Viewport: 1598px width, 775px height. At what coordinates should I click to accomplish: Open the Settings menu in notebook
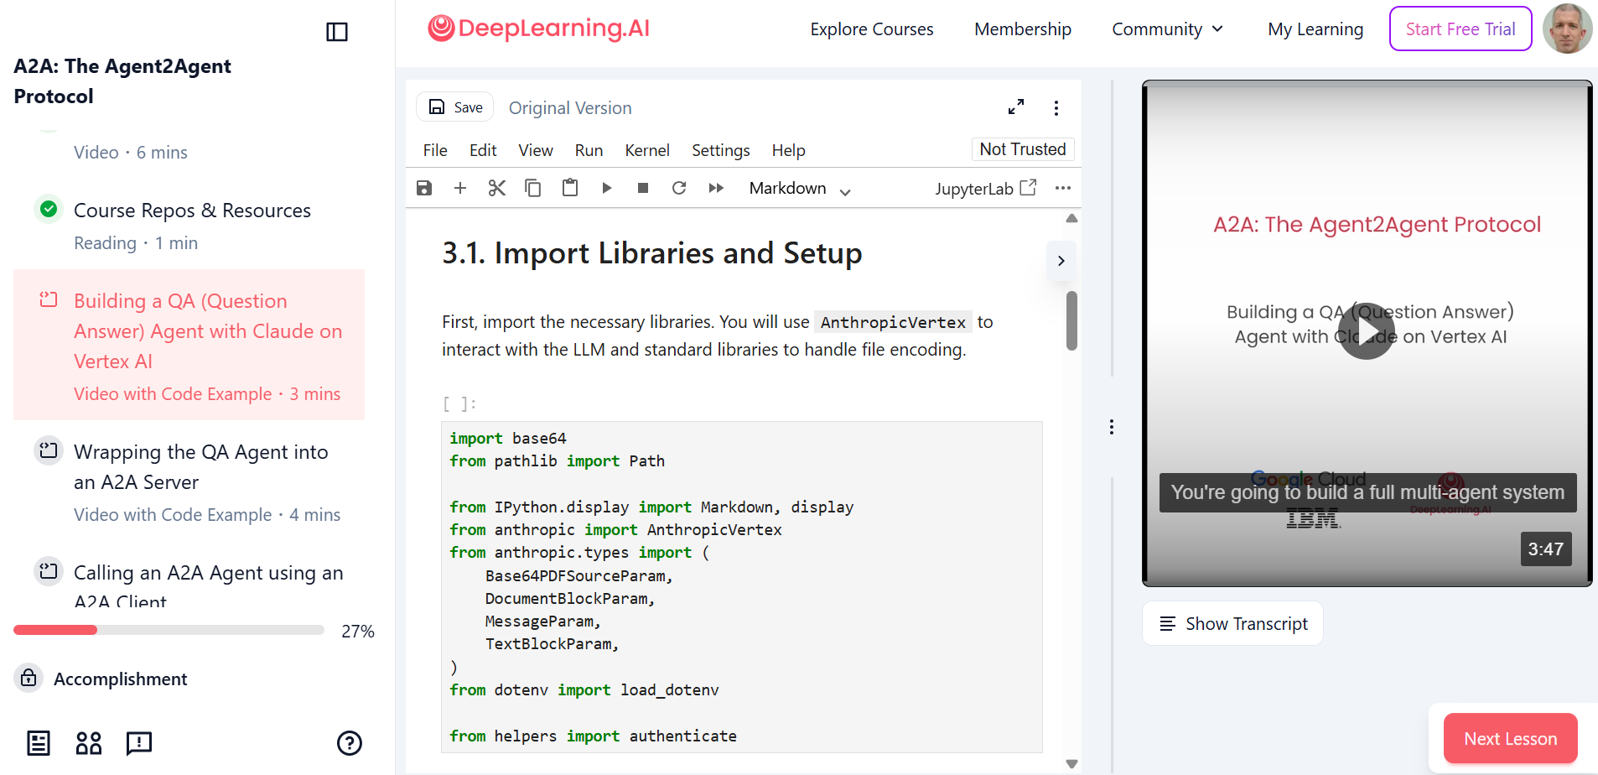[x=720, y=150]
